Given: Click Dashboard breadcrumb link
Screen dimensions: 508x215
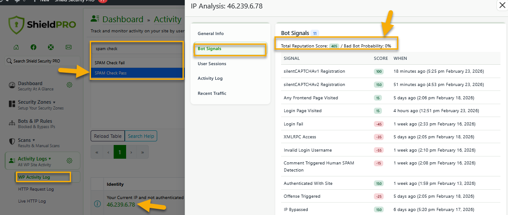Looking at the screenshot, I should coord(123,20).
